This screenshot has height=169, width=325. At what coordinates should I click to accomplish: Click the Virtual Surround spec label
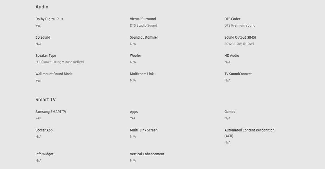143,19
